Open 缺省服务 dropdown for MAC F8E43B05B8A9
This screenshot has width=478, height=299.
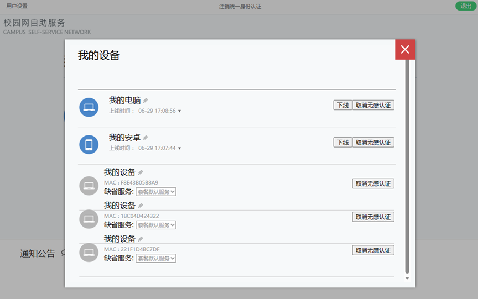(x=156, y=192)
